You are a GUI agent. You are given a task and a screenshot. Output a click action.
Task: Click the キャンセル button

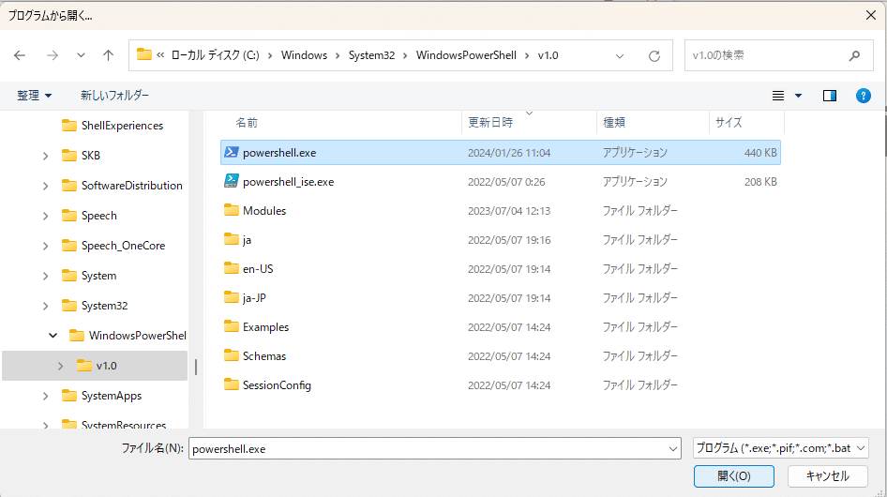click(x=828, y=476)
